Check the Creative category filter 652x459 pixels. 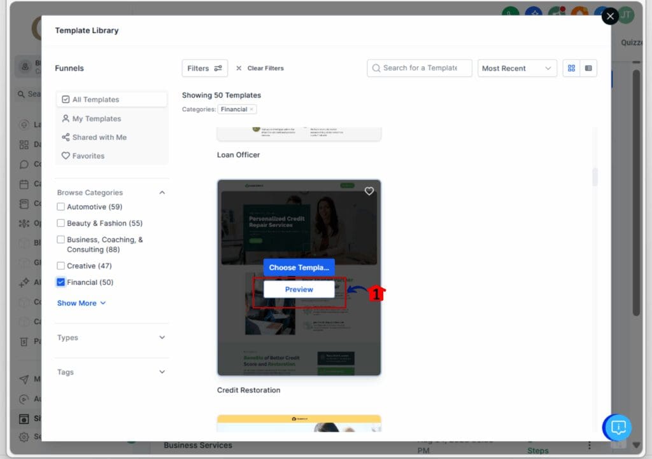(x=61, y=266)
